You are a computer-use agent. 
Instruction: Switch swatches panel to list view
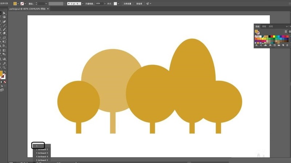(286, 31)
